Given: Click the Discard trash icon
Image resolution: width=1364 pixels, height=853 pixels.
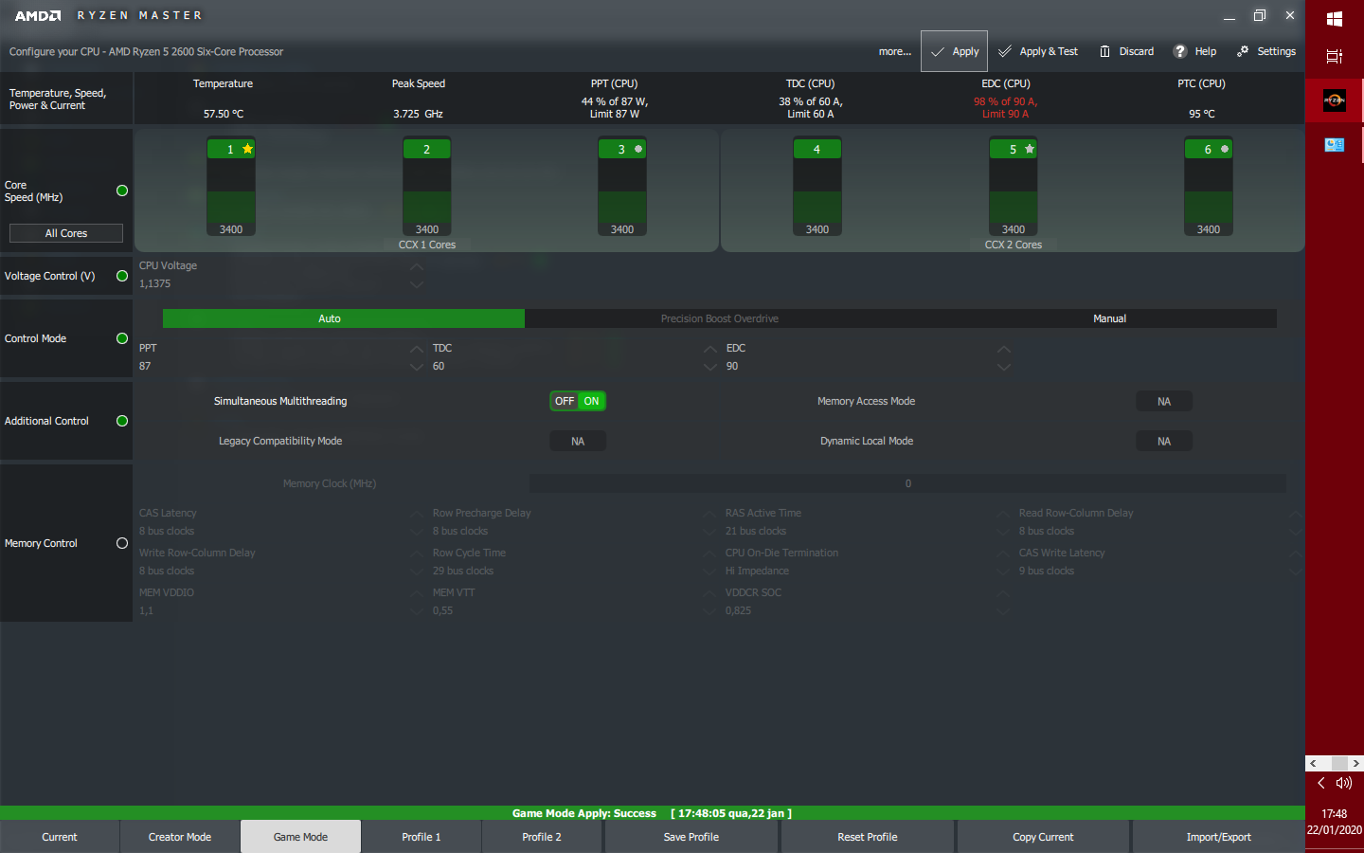Looking at the screenshot, I should [1104, 51].
